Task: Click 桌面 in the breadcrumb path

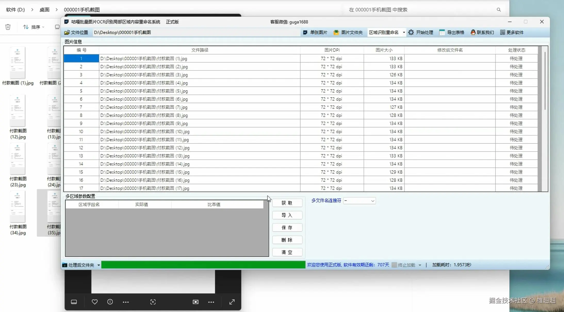Action: click(x=44, y=10)
